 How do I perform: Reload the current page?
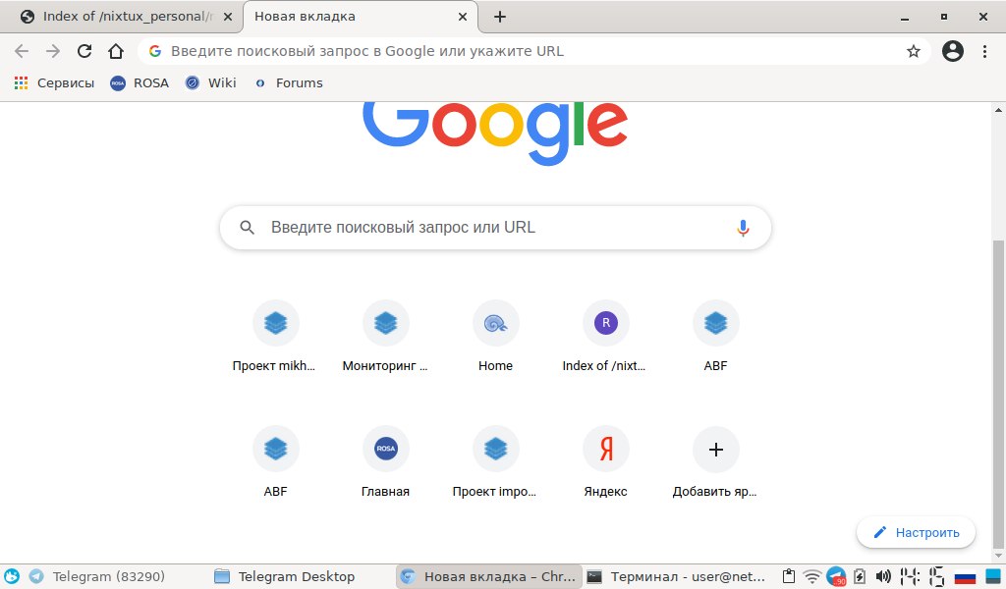tap(84, 51)
